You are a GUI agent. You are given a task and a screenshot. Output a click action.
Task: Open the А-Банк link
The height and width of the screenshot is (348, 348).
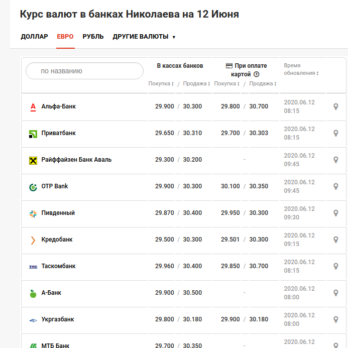tap(51, 293)
